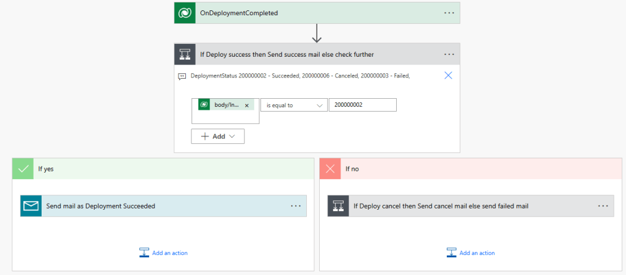Open the ellipsis menu on OnDeploymentCompleted
The image size is (626, 275).
click(x=449, y=13)
